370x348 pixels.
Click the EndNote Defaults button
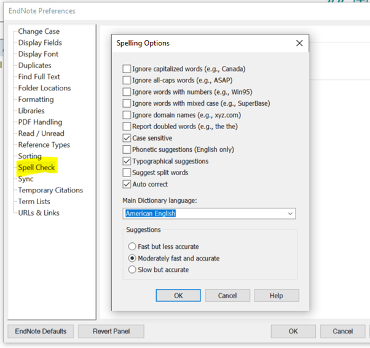(41, 331)
